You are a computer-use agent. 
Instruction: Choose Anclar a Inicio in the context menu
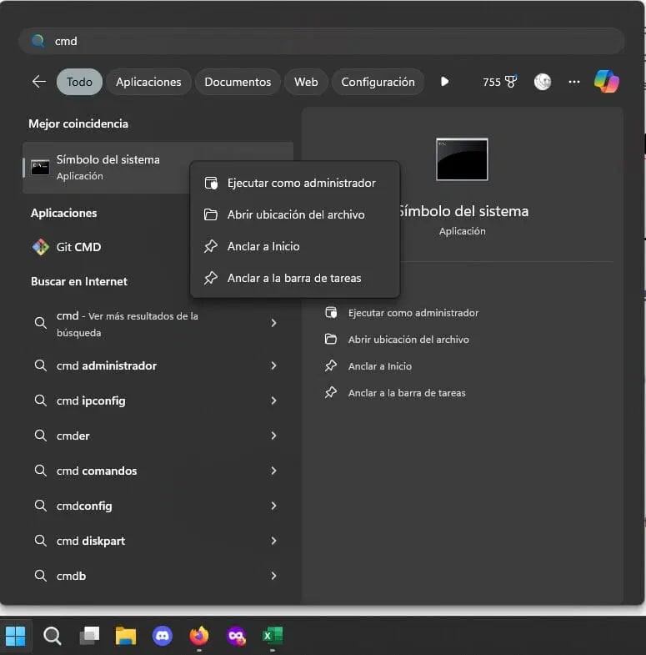coord(295,246)
